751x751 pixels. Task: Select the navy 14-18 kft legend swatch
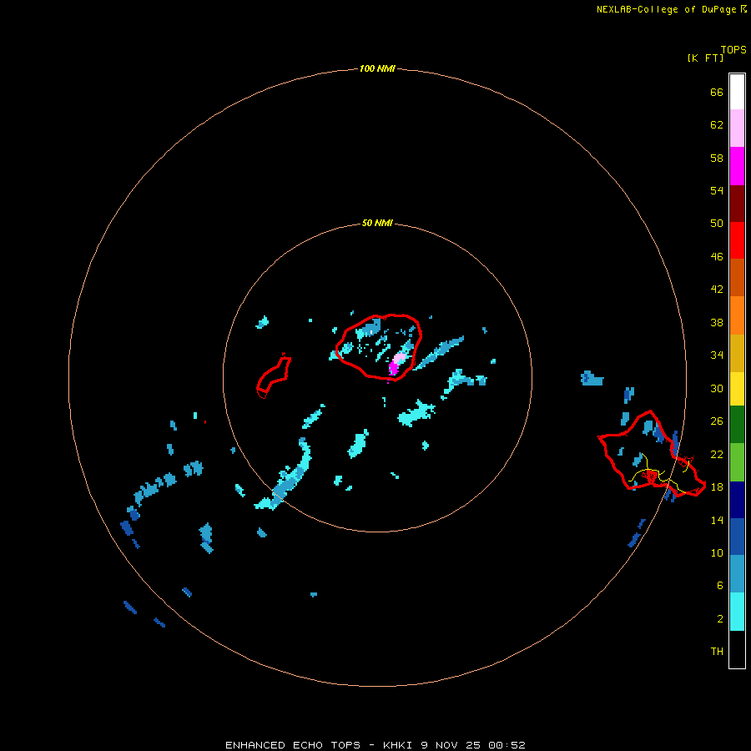[737, 500]
